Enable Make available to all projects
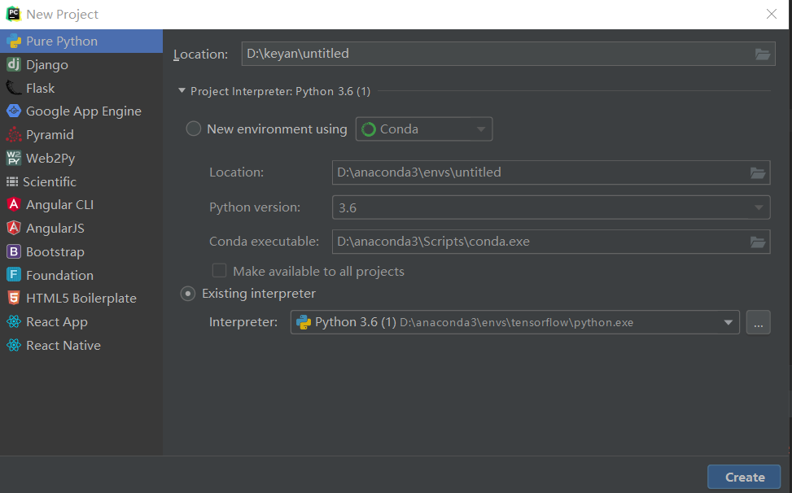The width and height of the screenshot is (792, 493). [x=219, y=271]
